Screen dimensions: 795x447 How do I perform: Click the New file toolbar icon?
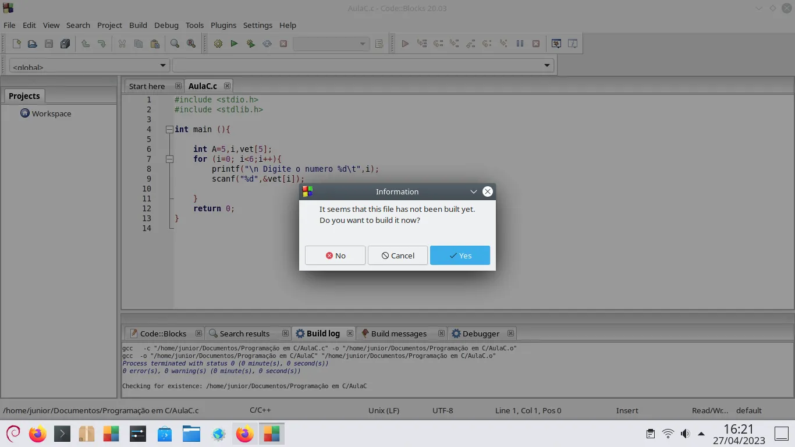click(17, 44)
